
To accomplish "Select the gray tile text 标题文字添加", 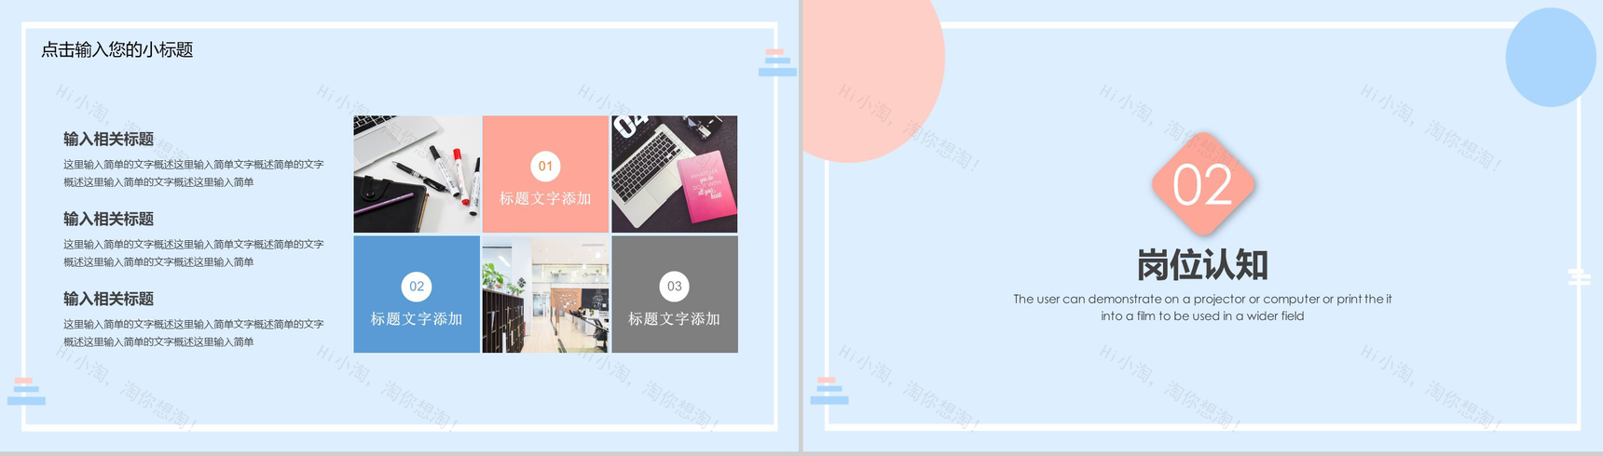I will 674,319.
